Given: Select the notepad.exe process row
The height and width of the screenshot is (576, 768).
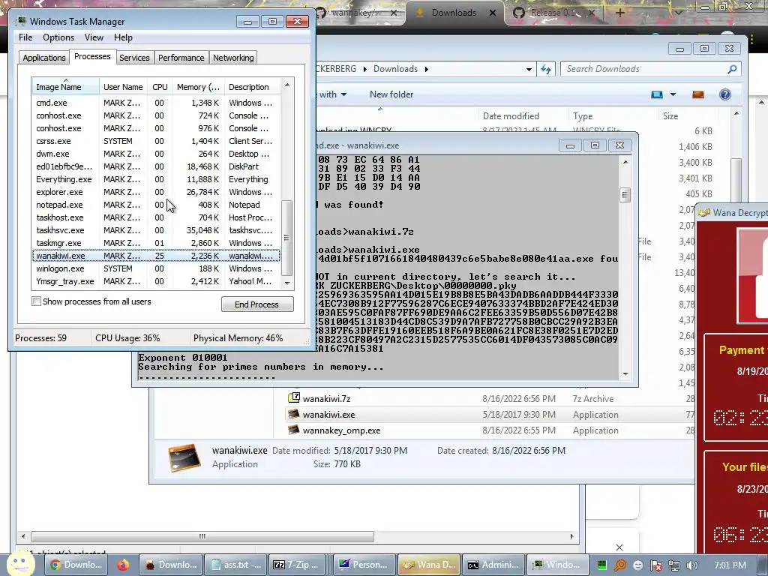Looking at the screenshot, I should pyautogui.click(x=156, y=205).
